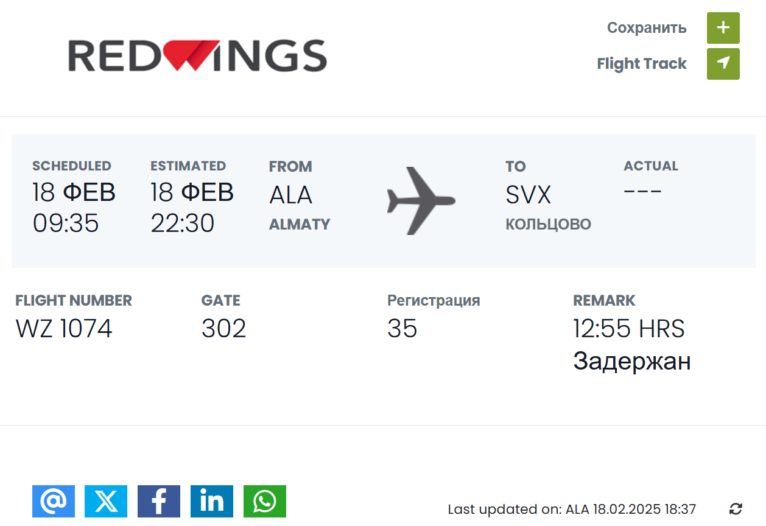
Task: Click the scheduled time 09:35
Action: click(x=66, y=223)
